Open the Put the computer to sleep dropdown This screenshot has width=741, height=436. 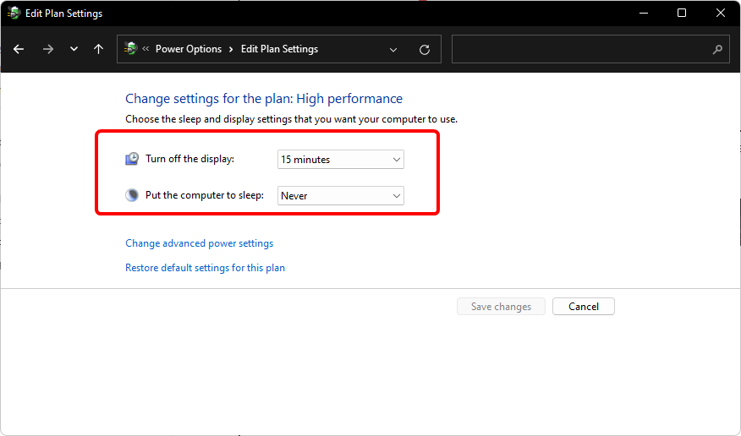[x=341, y=196]
